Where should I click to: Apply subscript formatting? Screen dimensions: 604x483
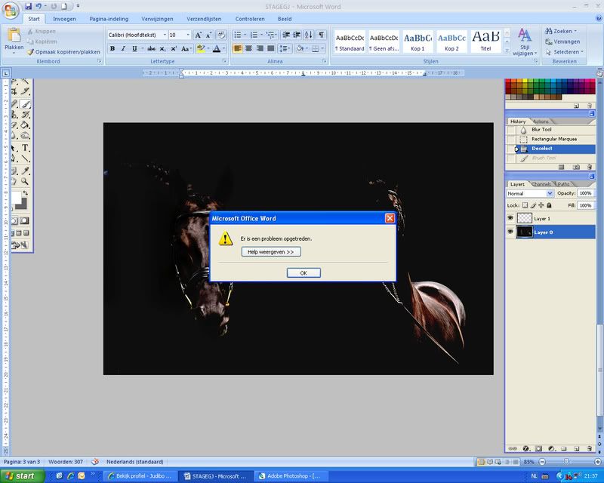pos(162,48)
